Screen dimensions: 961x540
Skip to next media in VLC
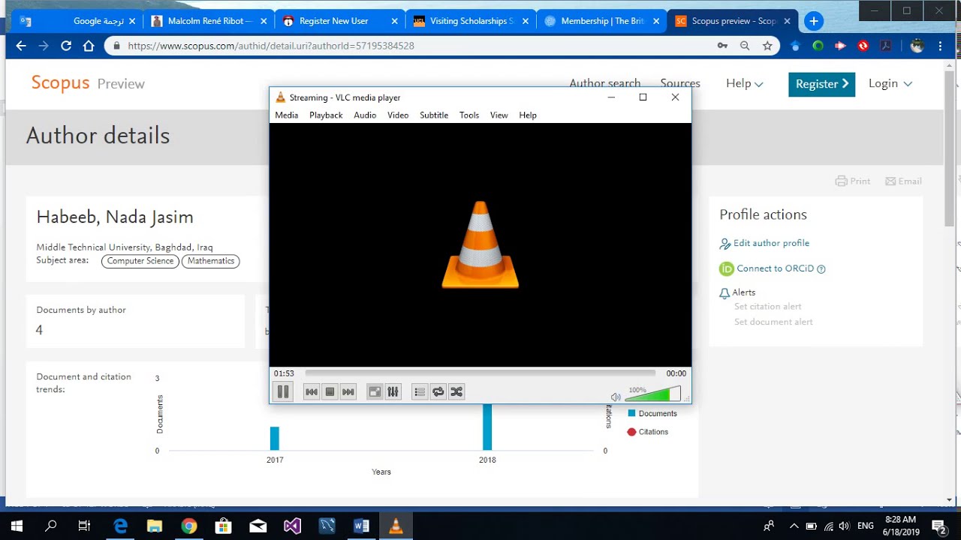point(348,391)
